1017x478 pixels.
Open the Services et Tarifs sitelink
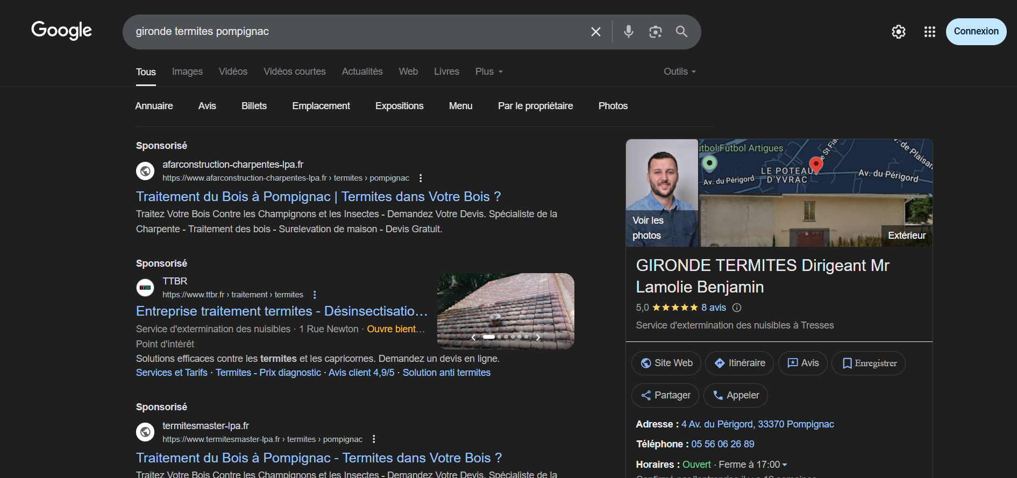(172, 373)
